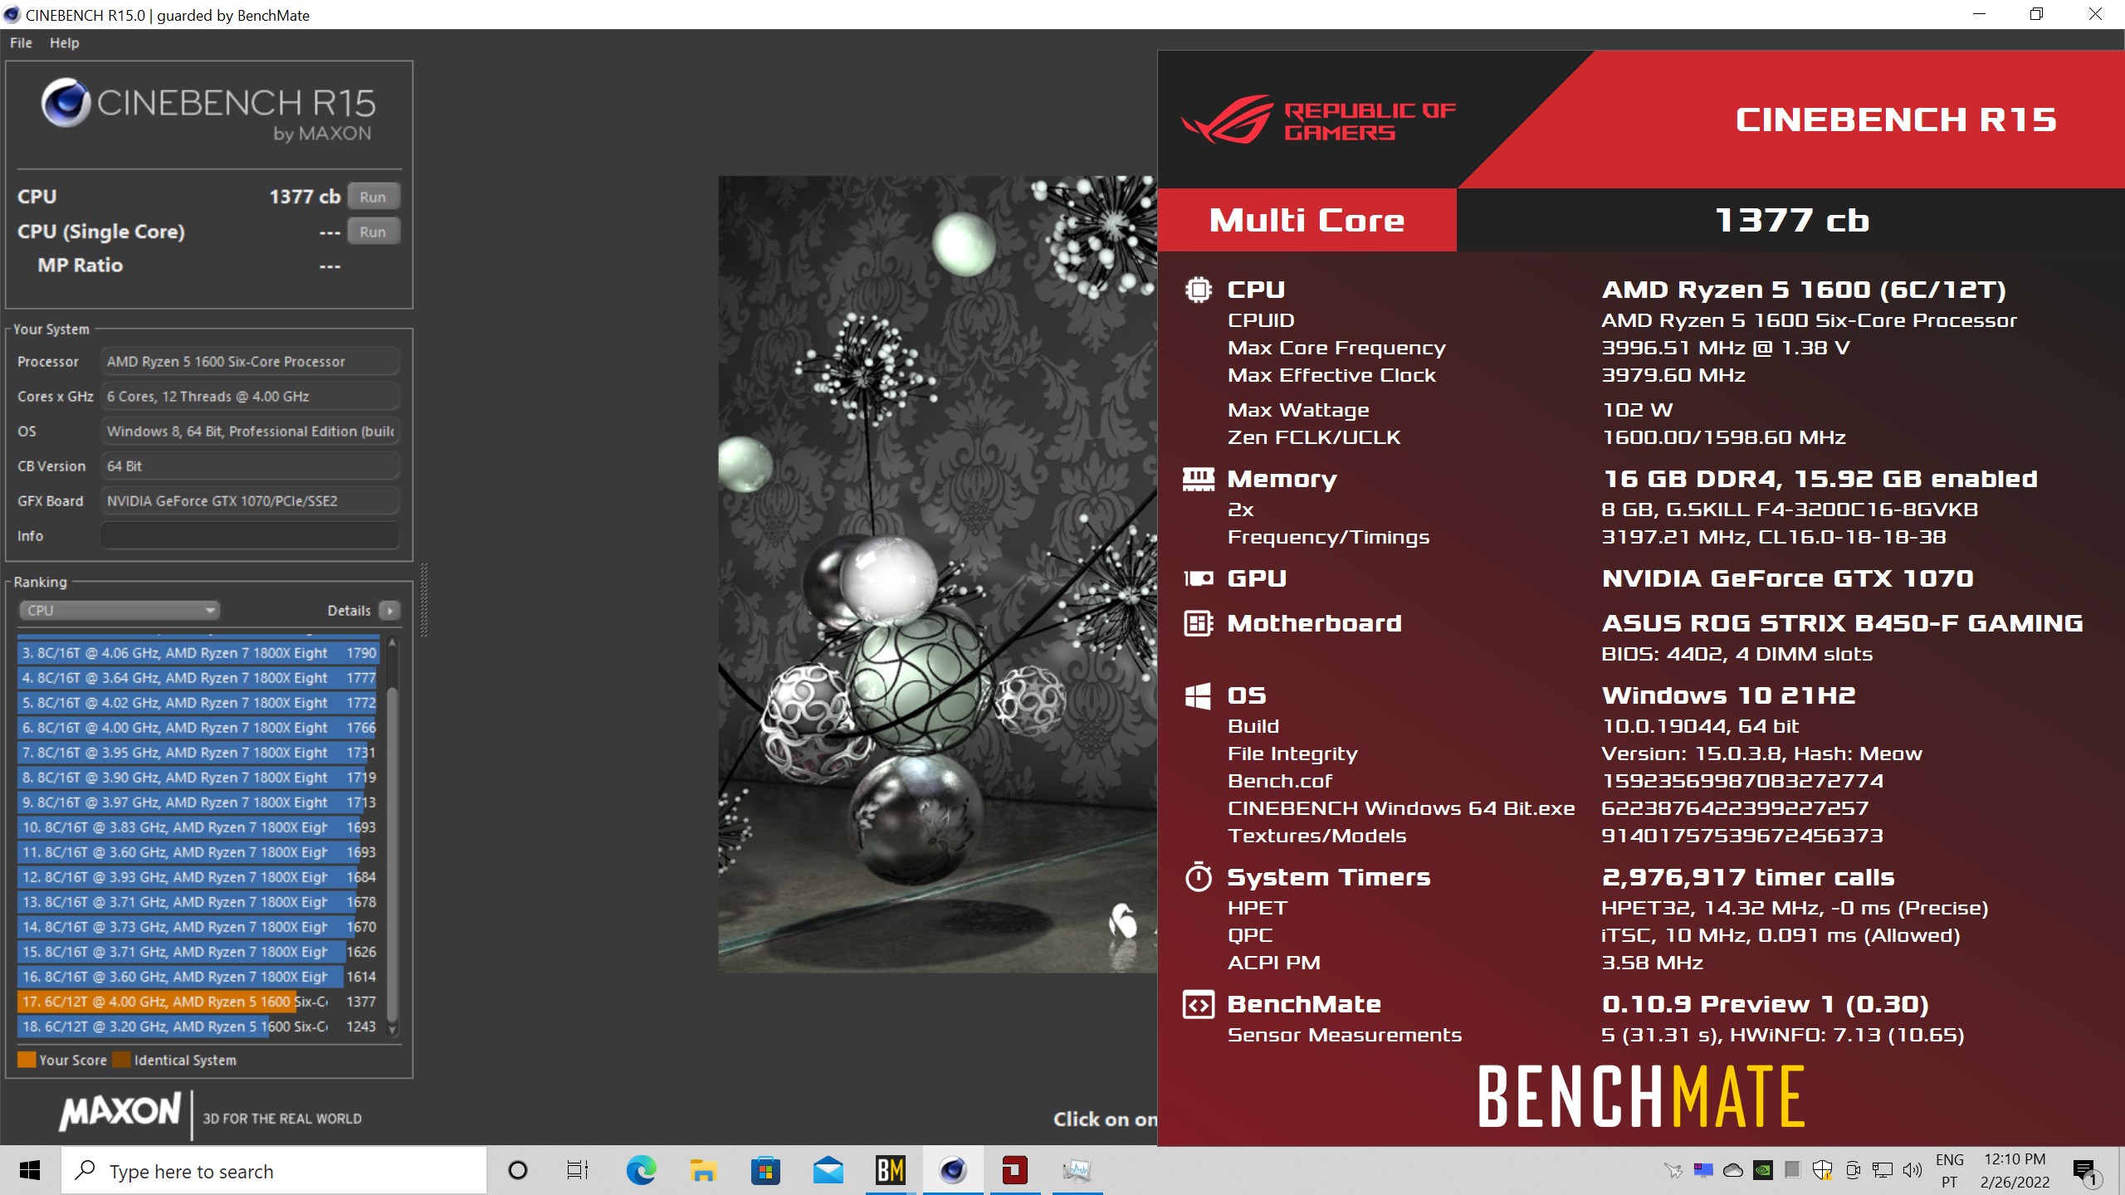The height and width of the screenshot is (1195, 2125).
Task: Select ranking row 11 scoring 1693 at 3.60 GHz
Action: [x=198, y=852]
